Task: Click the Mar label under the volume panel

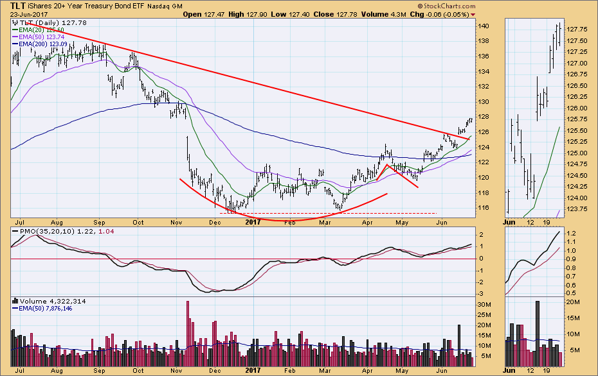Action: coord(325,370)
